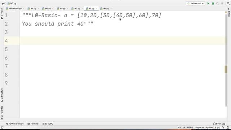Open the Project tool window sidebar
This screenshot has width=231, height=130.
click(2, 13)
